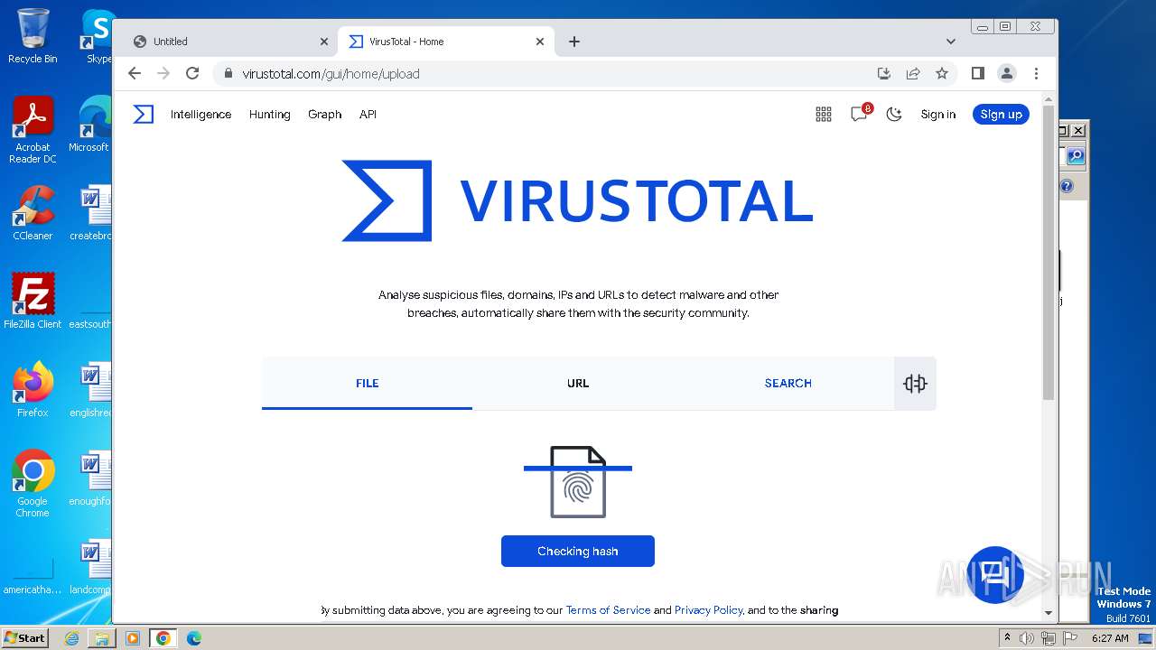Close the VirusTotal - Home tab
This screenshot has width=1156, height=650.
click(540, 42)
